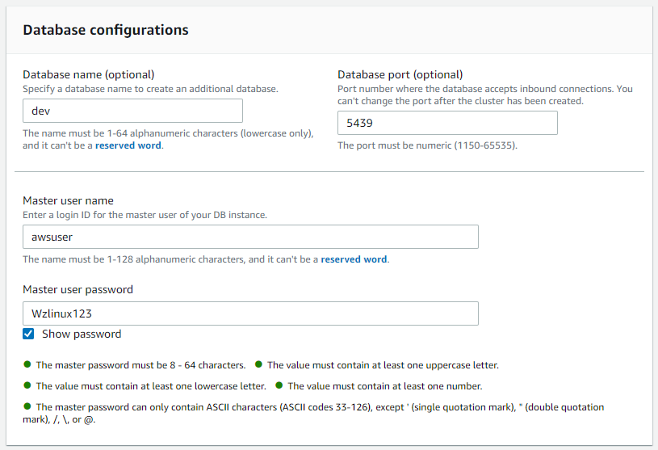Viewport: 658px width, 450px height.
Task: Click the port must be numeric hint
Action: 427,145
